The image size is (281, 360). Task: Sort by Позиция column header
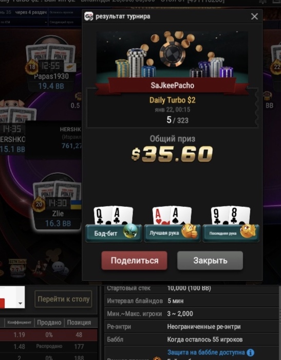[x=79, y=322]
